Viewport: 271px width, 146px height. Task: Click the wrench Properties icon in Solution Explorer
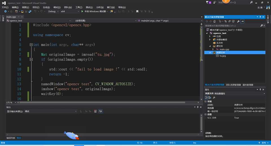click(x=238, y=21)
